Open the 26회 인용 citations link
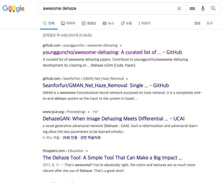Viewport: 223px width, 183px height. point(70,138)
